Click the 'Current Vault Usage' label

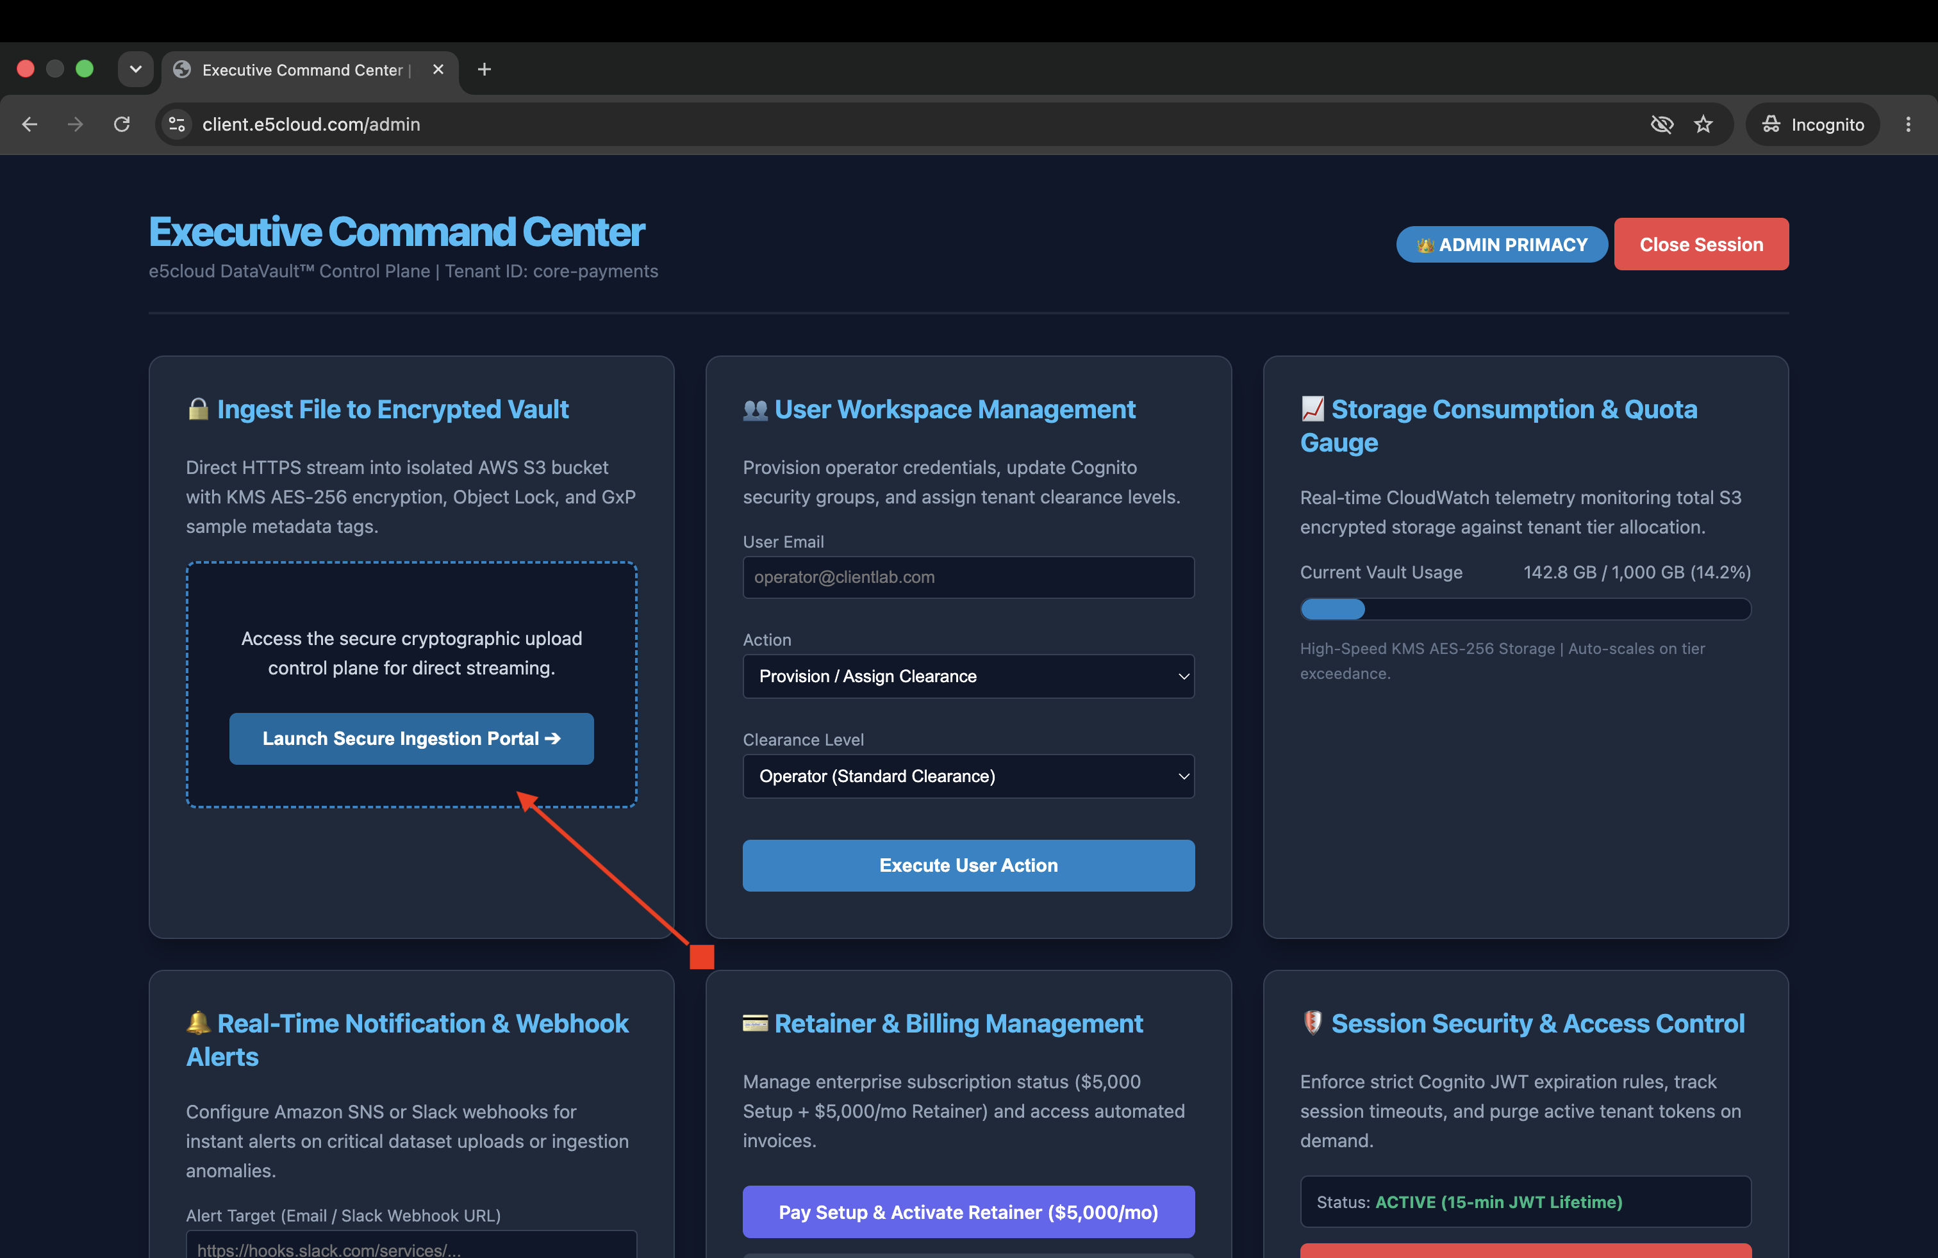click(1381, 572)
